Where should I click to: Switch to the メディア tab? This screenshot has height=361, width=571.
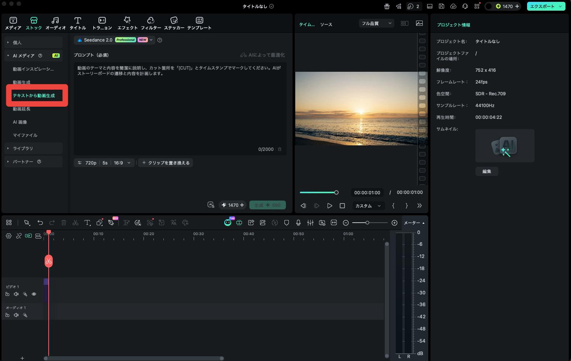(x=13, y=23)
